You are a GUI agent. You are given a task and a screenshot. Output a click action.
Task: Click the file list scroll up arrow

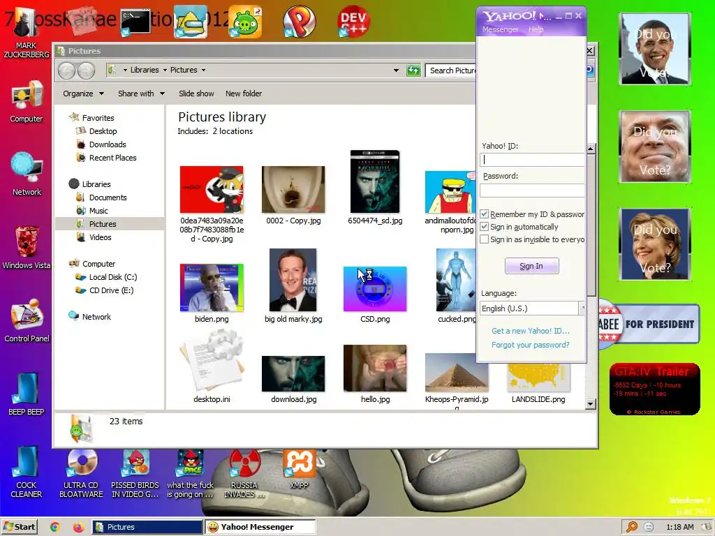click(591, 149)
